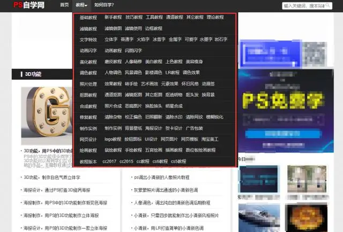The height and width of the screenshot is (232, 343).
Task: Choose 怀旧风格 menu entry
Action: coord(190,84)
